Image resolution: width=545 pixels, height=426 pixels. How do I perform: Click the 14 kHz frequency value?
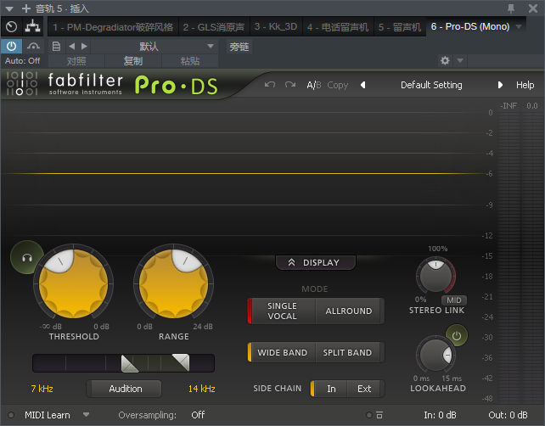click(x=201, y=389)
